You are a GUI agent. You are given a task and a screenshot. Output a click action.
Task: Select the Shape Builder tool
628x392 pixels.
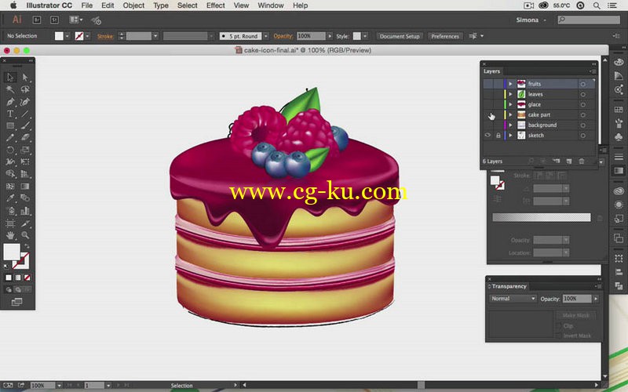(x=10, y=174)
